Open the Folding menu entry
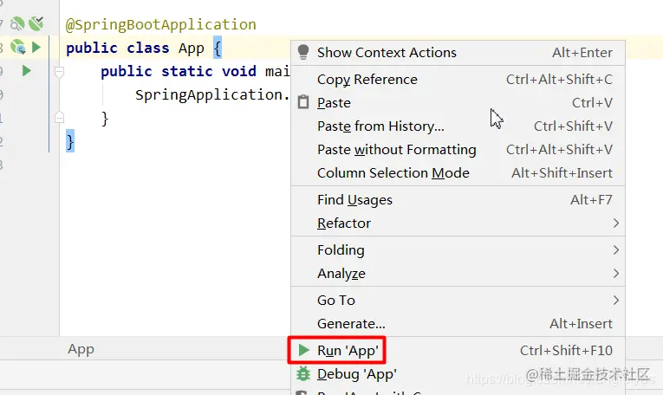663x395 pixels. click(x=458, y=249)
